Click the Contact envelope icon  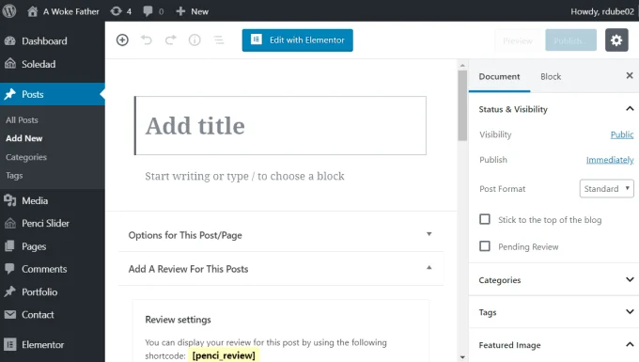click(x=9, y=314)
